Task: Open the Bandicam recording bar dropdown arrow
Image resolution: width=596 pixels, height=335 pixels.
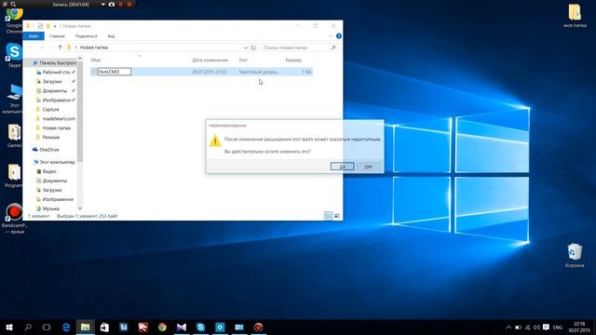Action: tap(102, 4)
